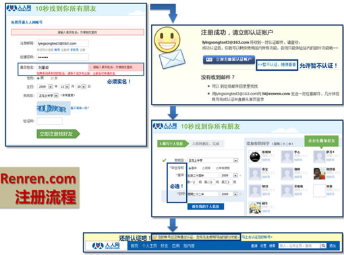Click the 暂不认证，随便看看 link
344x255 pixels.
(x=277, y=65)
